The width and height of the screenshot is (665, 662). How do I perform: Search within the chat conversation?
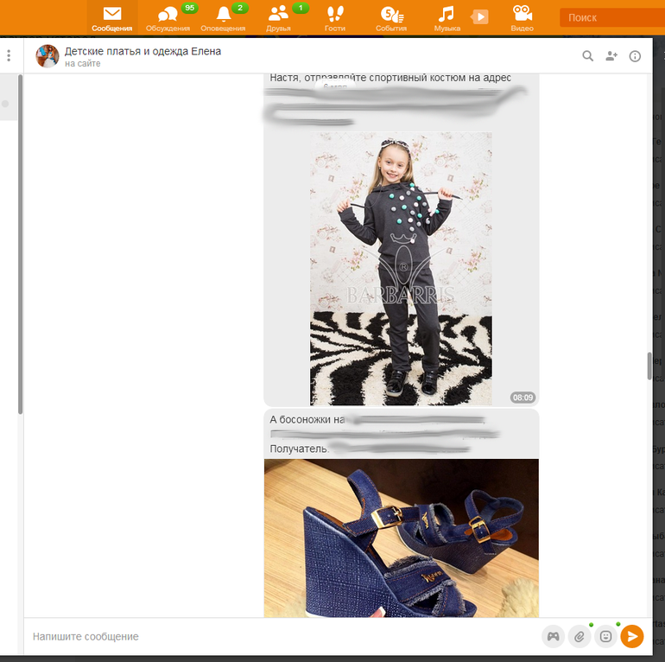tap(588, 56)
